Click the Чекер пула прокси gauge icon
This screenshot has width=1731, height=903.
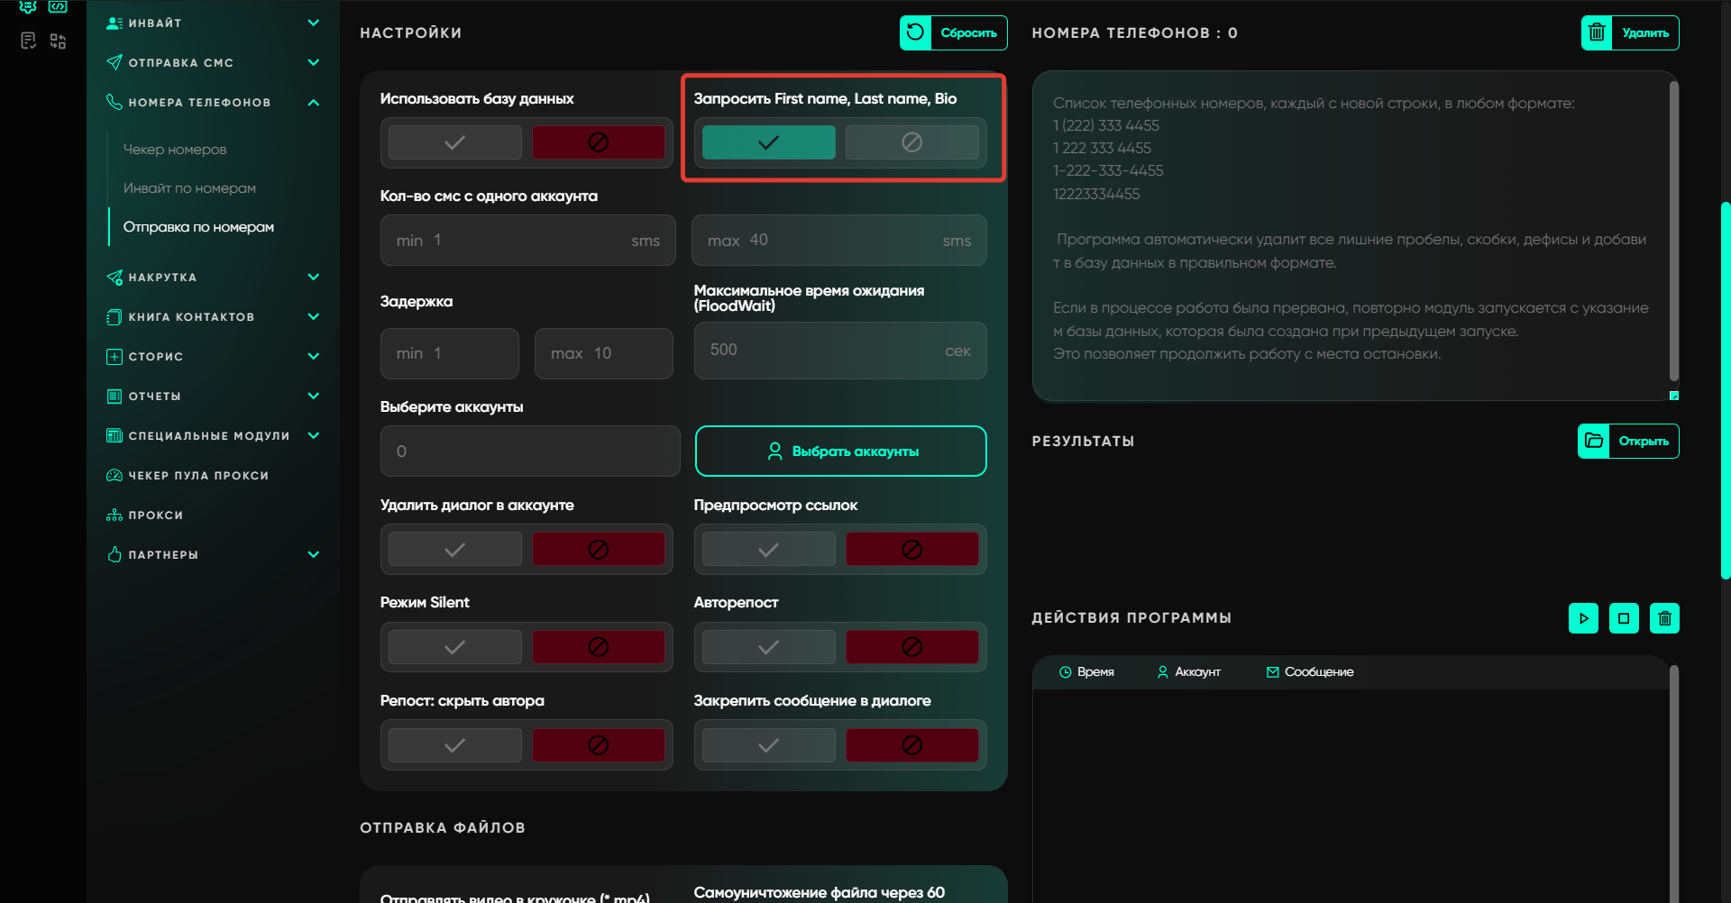pos(114,476)
